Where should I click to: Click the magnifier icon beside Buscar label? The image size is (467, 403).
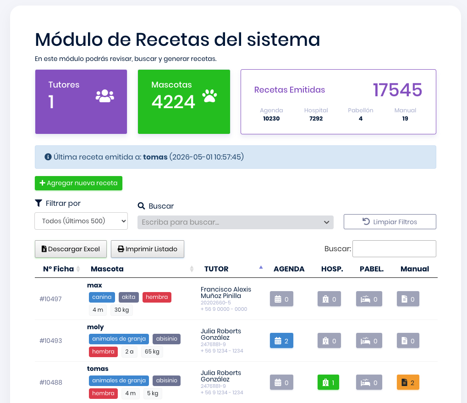point(141,206)
